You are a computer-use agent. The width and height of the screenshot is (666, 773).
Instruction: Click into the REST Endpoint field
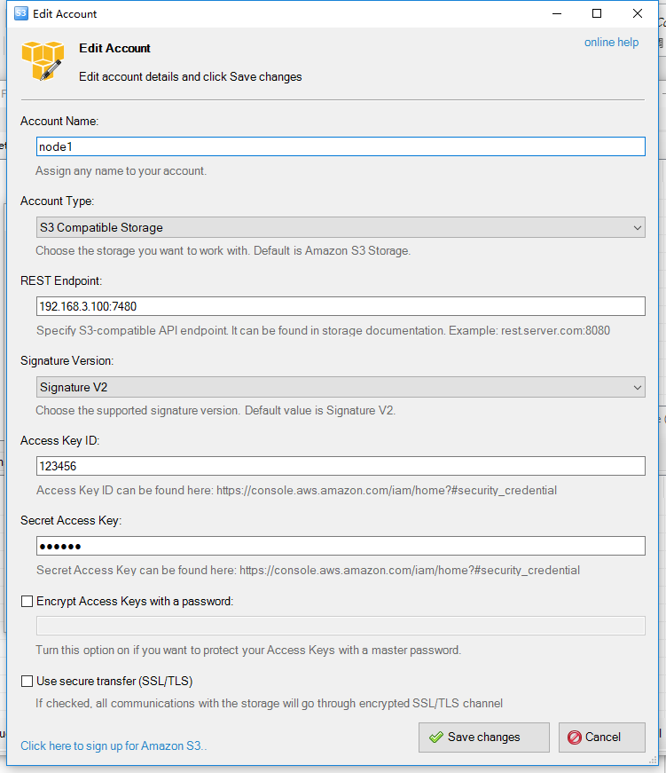[x=341, y=306]
